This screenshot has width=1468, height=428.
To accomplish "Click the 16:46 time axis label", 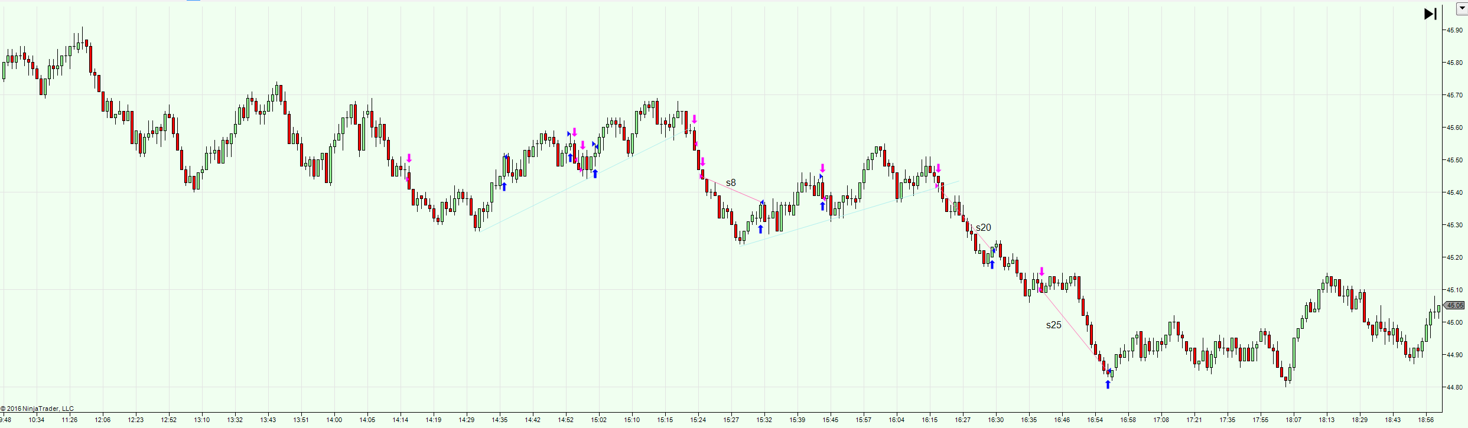I will click(x=1062, y=420).
